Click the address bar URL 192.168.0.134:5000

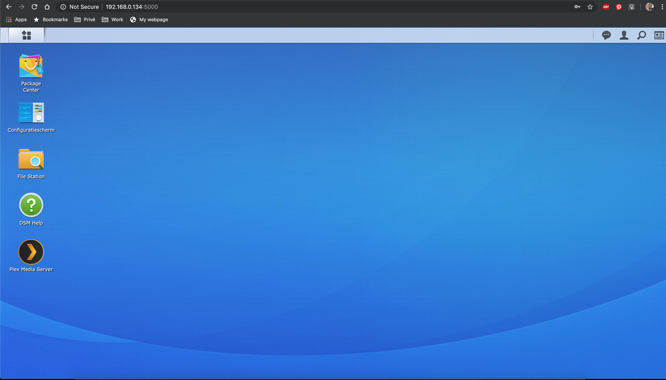tap(131, 7)
